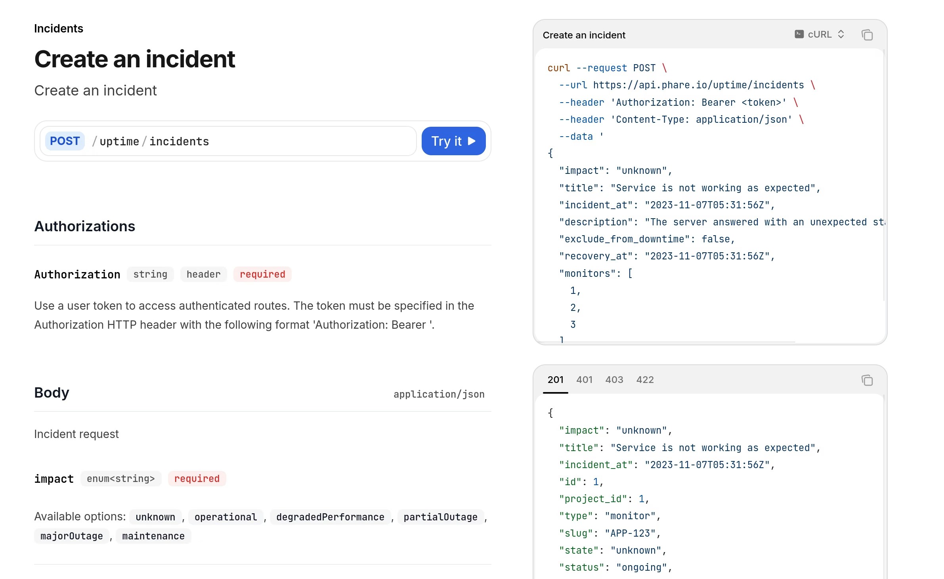Viewport: 944px width, 579px height.
Task: Select the impact enum<string> type chip
Action: [121, 478]
